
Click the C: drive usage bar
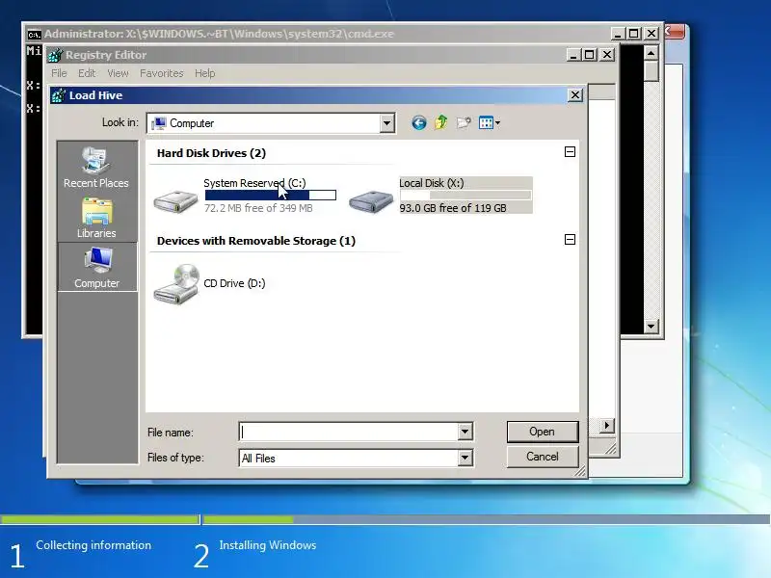271,196
